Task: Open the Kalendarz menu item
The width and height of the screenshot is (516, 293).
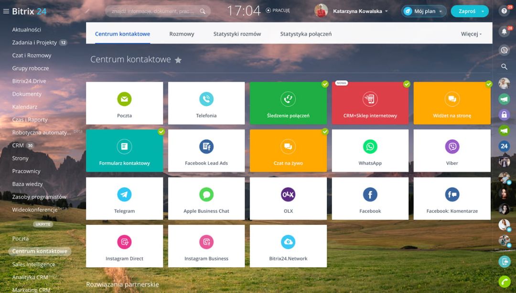Action: pos(25,106)
